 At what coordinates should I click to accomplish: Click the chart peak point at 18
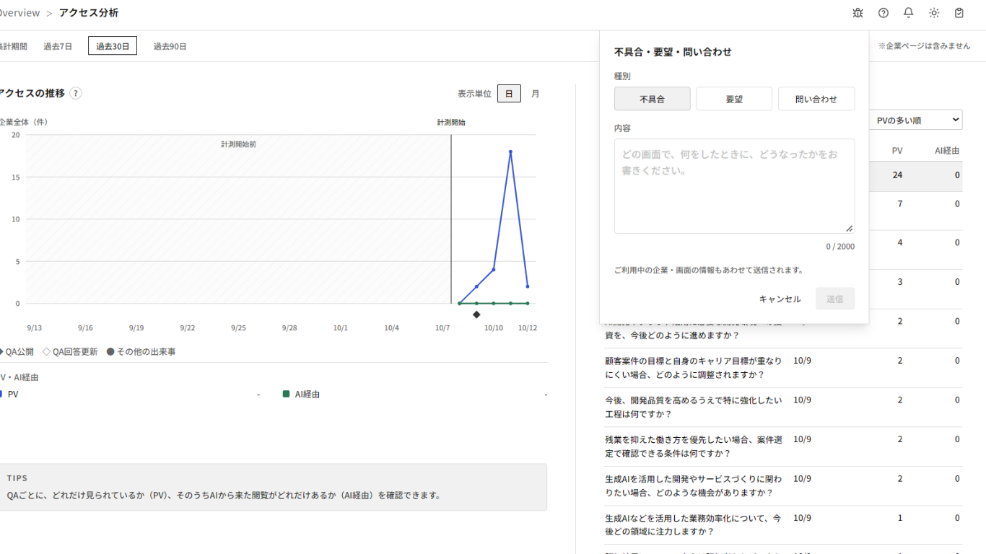[510, 151]
